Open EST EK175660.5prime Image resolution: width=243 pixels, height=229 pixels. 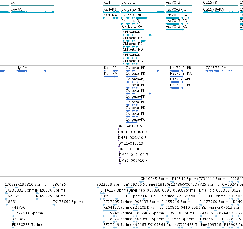click(x=68, y=202)
